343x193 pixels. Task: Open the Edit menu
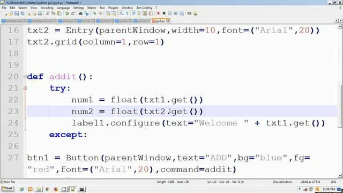click(12, 8)
